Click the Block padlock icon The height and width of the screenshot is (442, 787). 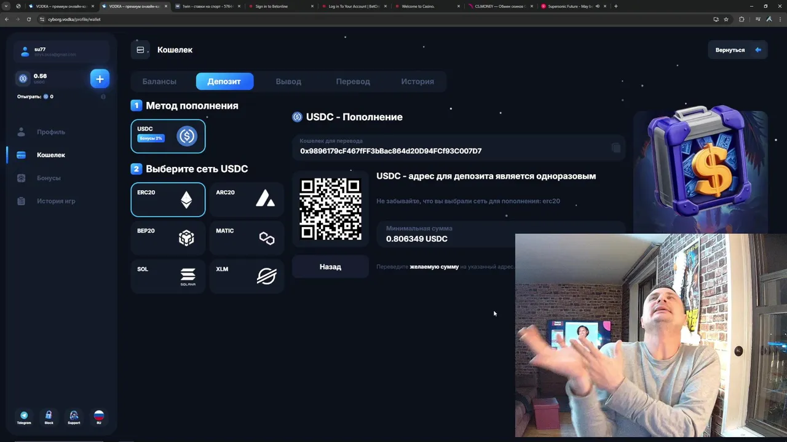point(49,417)
